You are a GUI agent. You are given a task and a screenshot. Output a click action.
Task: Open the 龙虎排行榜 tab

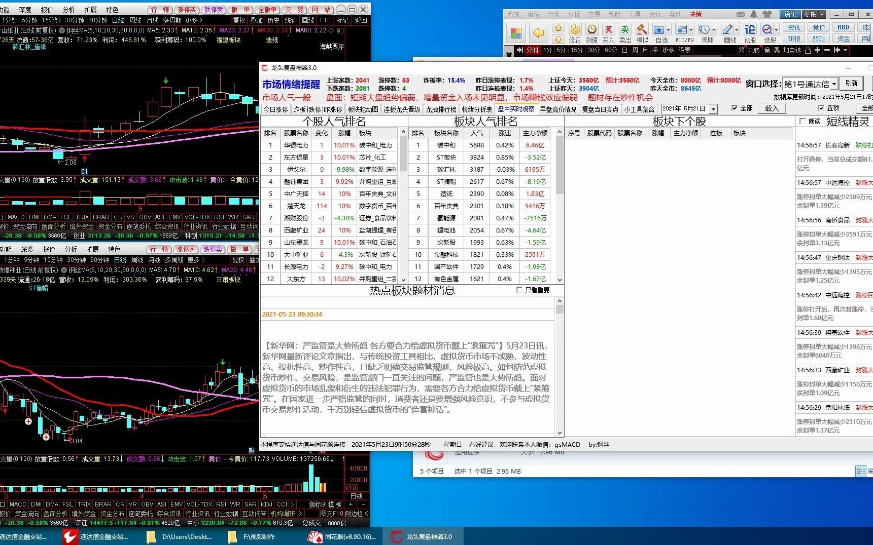coord(441,109)
